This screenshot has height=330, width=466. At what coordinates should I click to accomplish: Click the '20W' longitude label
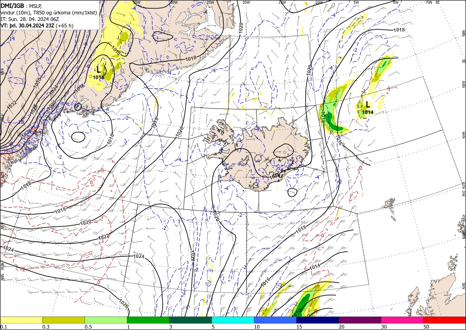tap(246, 2)
